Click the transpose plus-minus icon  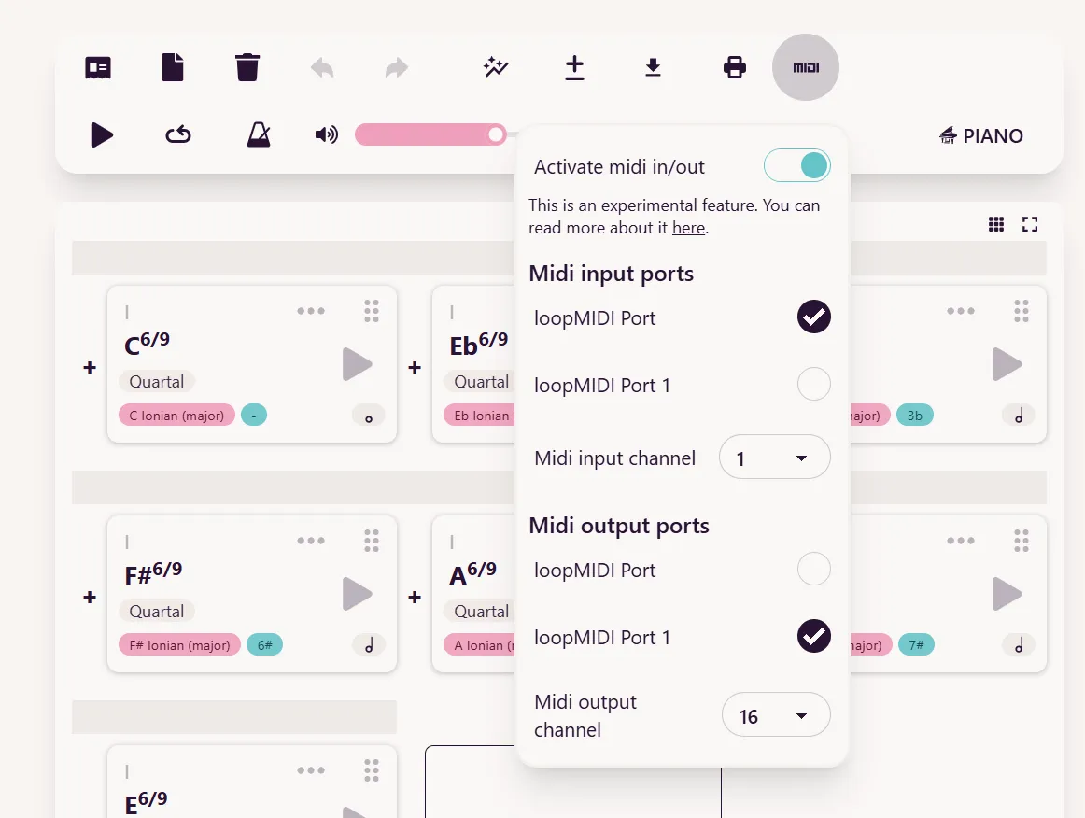click(x=574, y=68)
